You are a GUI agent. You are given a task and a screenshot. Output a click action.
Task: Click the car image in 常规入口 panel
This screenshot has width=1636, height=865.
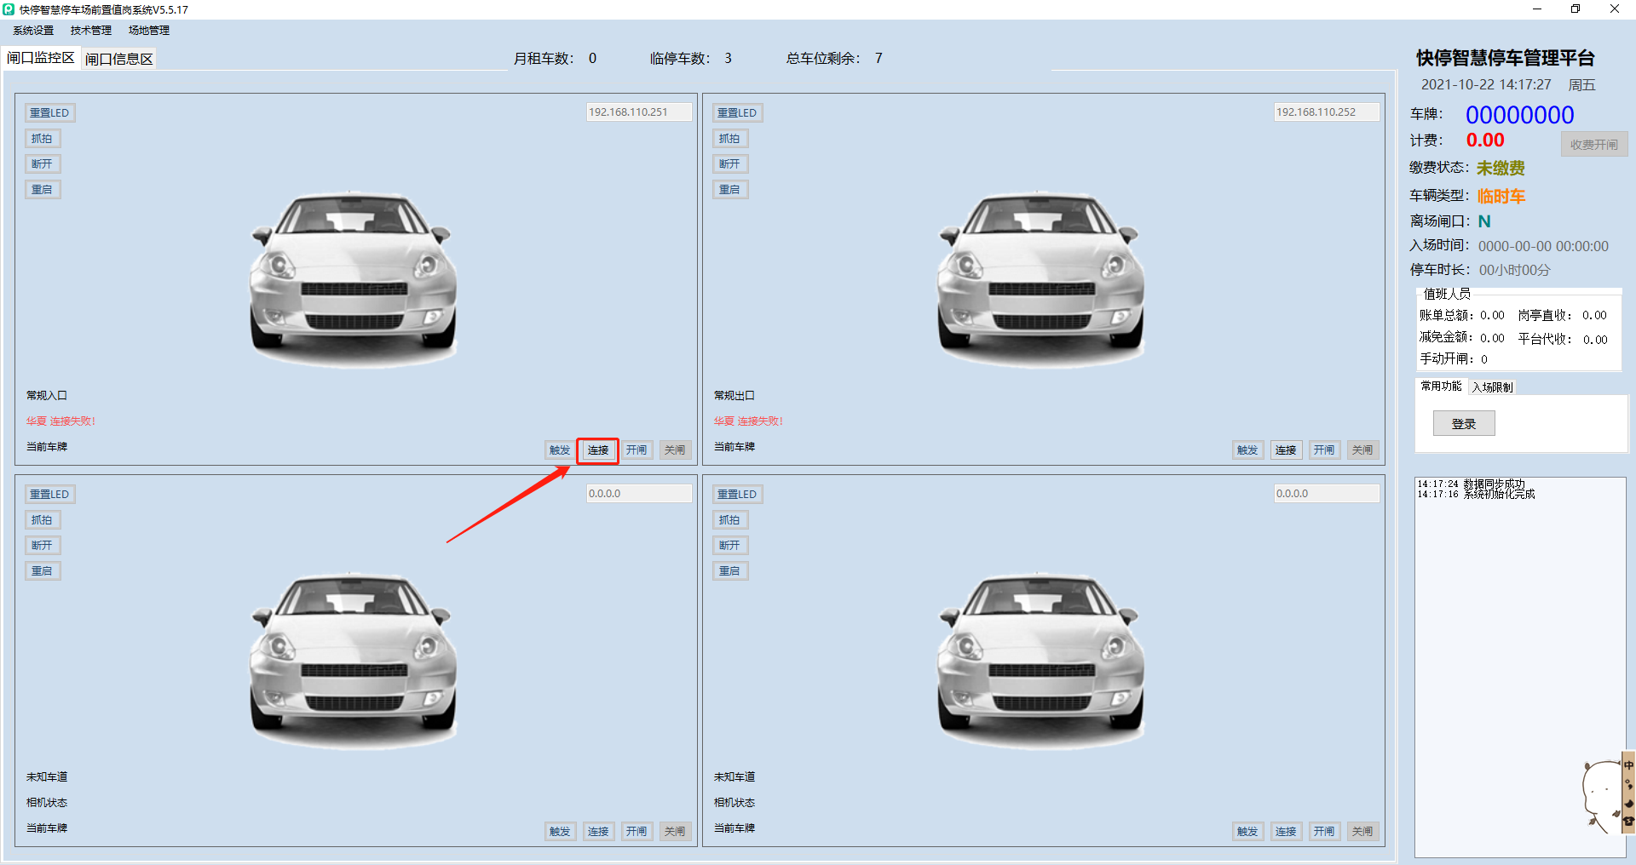(354, 277)
